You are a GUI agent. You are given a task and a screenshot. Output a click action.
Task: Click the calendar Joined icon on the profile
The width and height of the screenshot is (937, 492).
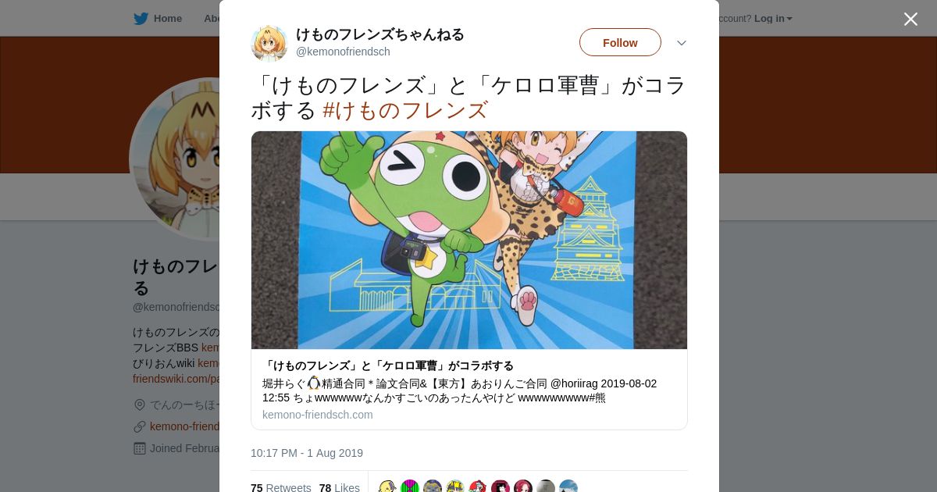point(140,448)
